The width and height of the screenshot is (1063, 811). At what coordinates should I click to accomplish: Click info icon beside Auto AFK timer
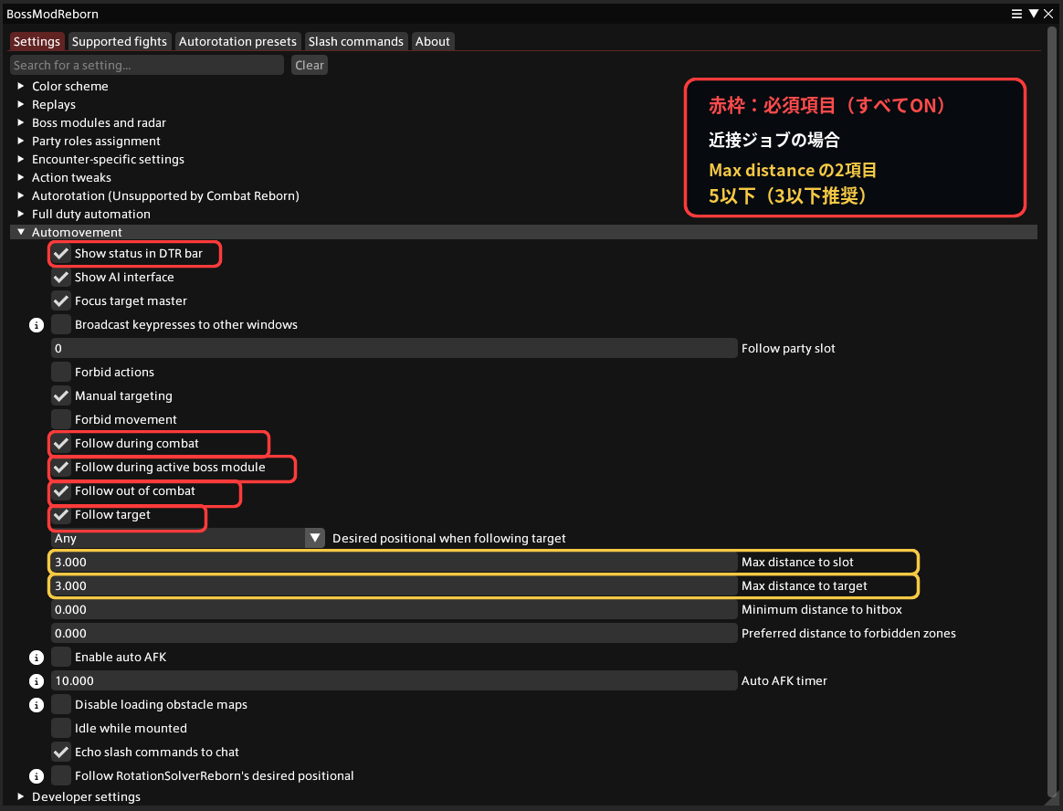[37, 681]
